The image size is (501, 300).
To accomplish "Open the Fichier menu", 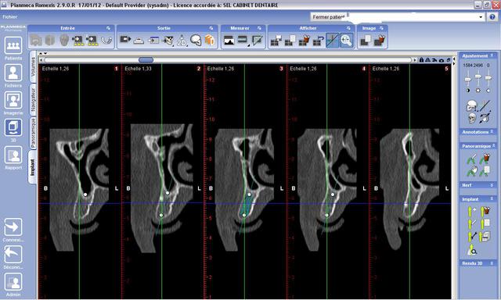I will click(x=10, y=17).
